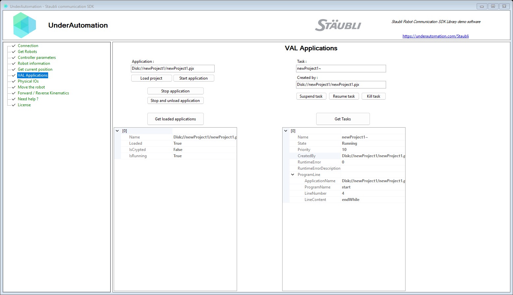Collapse the [0] entry in loaded applications
This screenshot has height=295, width=513.
coord(117,131)
